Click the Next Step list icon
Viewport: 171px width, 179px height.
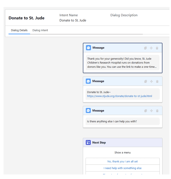(x=88, y=143)
